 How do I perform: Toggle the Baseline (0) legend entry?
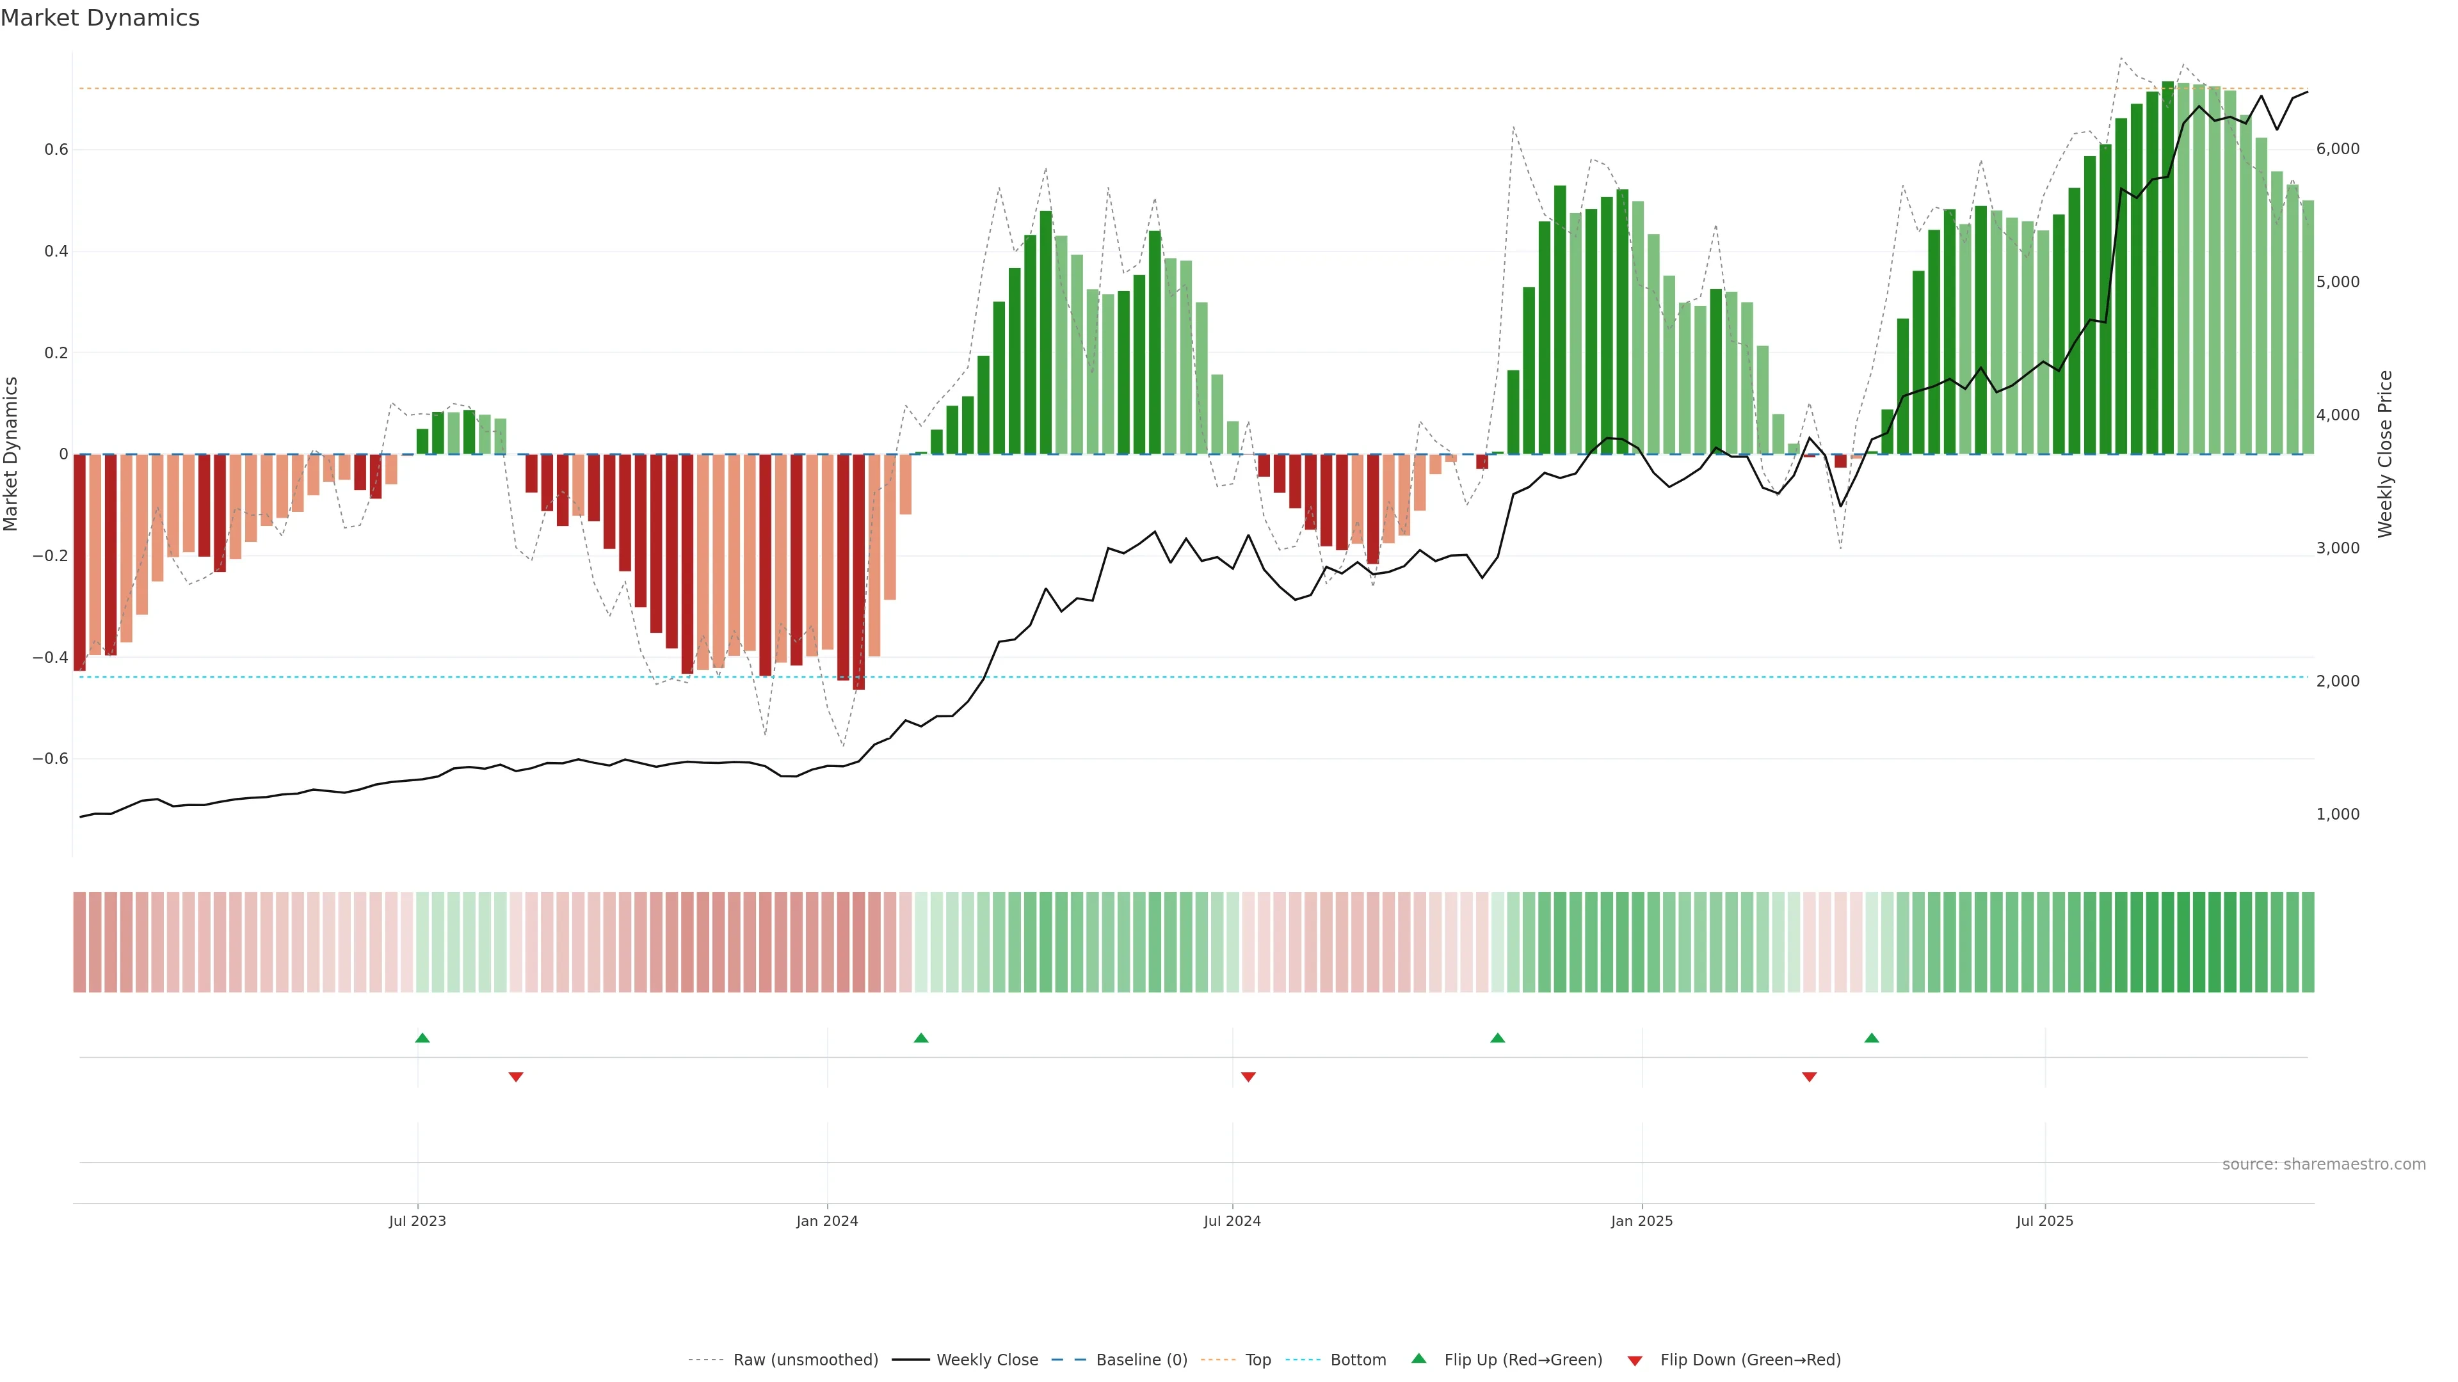pyautogui.click(x=1141, y=1360)
